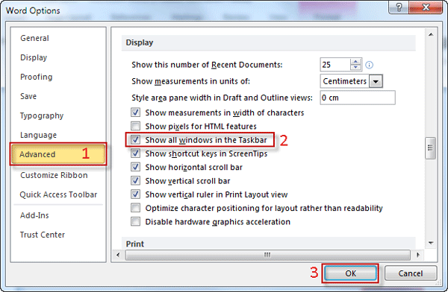Viewport: 448px width, 292px height.
Task: Open Customize Ribbon category
Action: point(54,175)
